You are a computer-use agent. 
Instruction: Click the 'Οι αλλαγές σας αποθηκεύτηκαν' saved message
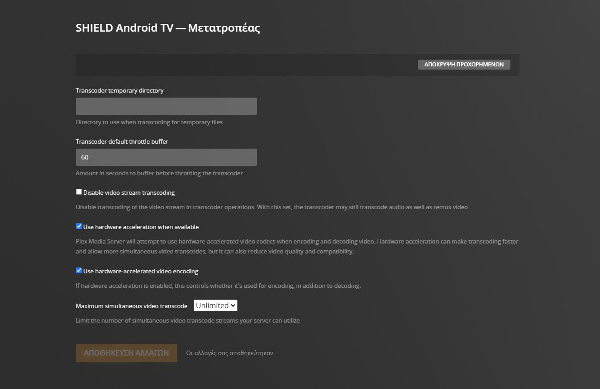pos(230,353)
